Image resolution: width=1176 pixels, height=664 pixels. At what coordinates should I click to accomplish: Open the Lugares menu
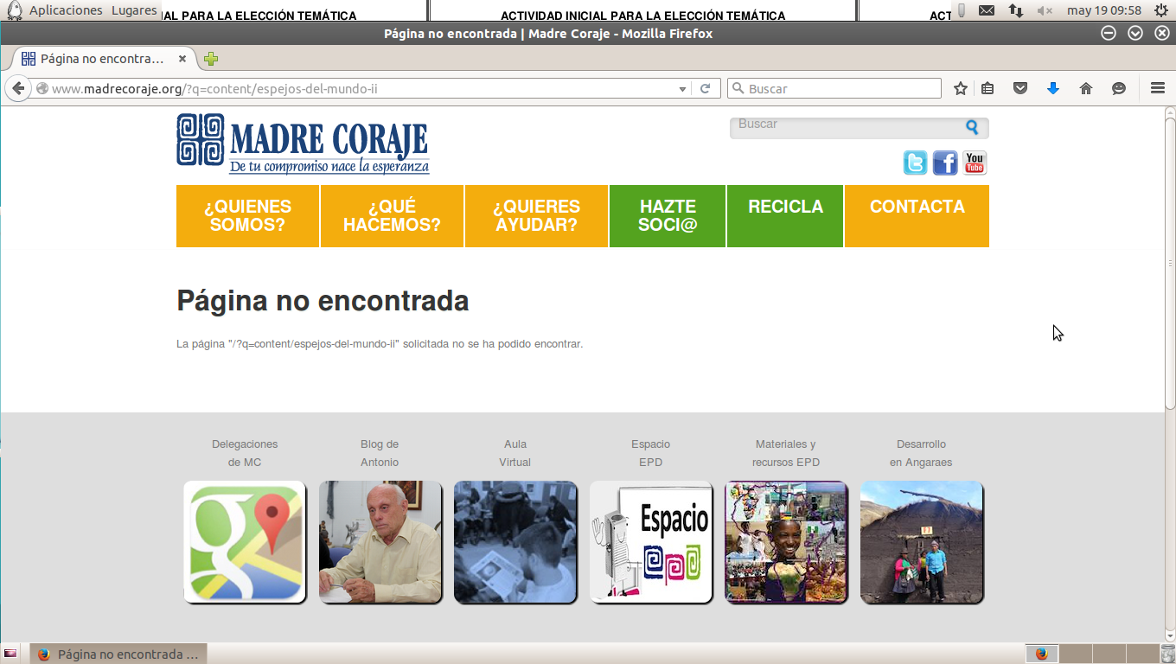coord(134,10)
